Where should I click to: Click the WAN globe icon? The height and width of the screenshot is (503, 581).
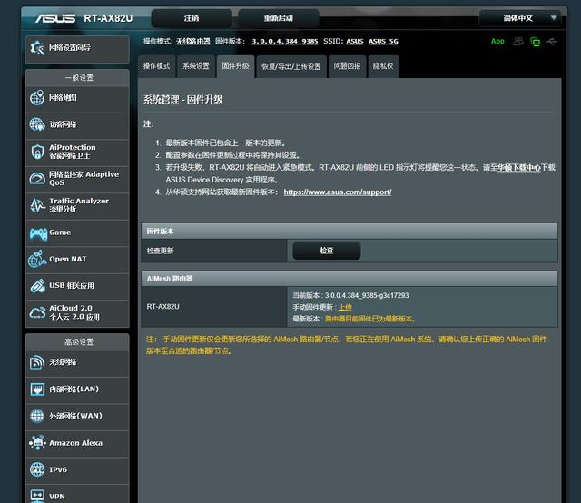[37, 416]
